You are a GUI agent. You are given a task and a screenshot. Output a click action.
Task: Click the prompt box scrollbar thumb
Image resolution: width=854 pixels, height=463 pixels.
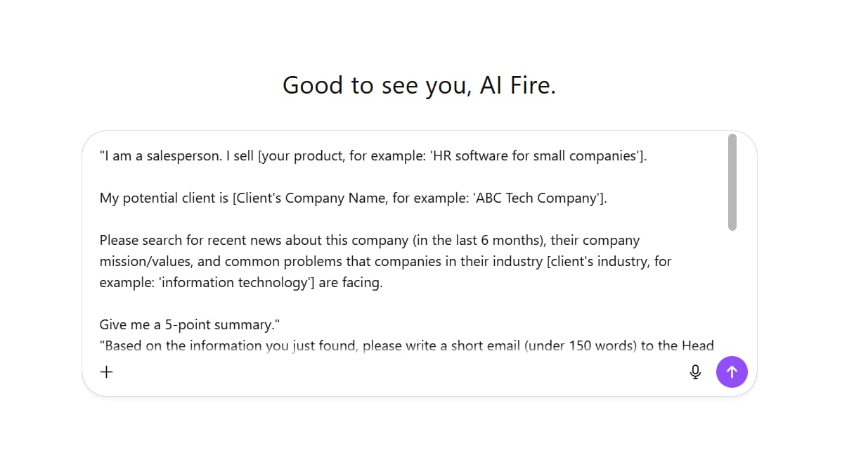(732, 182)
